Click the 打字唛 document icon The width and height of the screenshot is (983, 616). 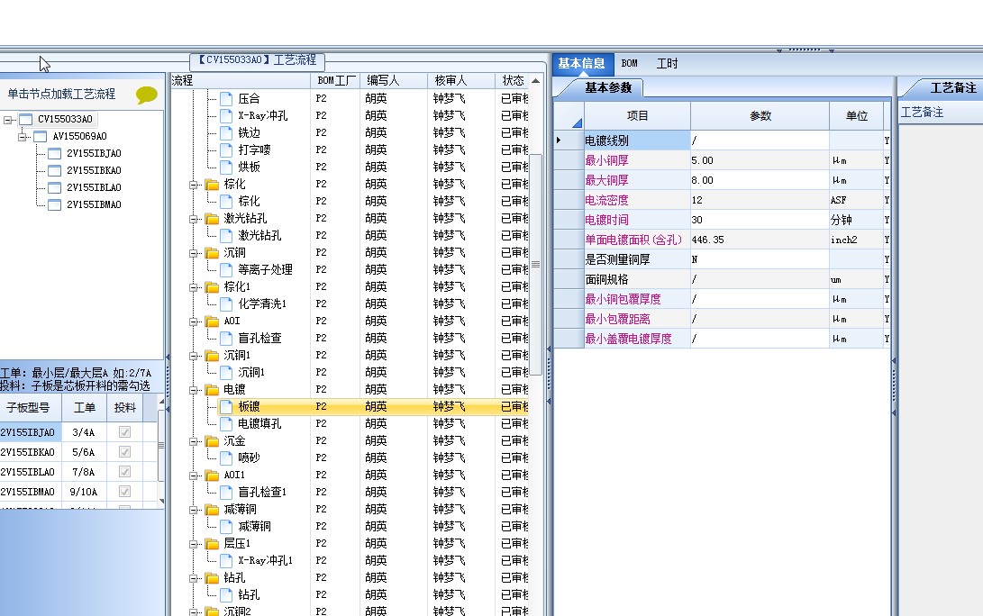coord(226,149)
